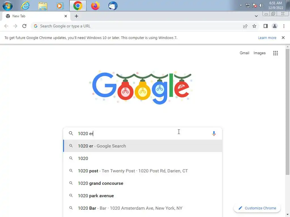Select the 1020 Bar suggestion
290x217 pixels.
click(143, 208)
